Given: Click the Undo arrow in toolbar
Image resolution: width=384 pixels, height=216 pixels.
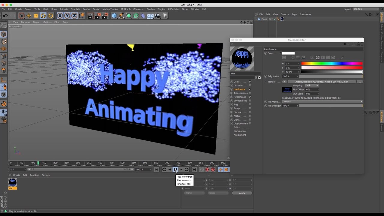Looking at the screenshot, I should point(5,16).
